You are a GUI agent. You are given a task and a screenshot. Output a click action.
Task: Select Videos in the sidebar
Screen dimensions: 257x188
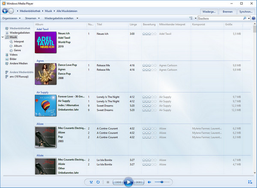(12, 55)
